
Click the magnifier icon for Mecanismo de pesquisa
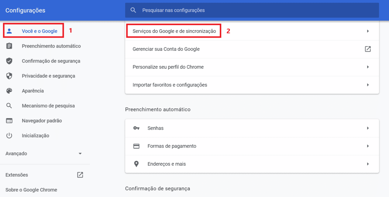[9, 106]
